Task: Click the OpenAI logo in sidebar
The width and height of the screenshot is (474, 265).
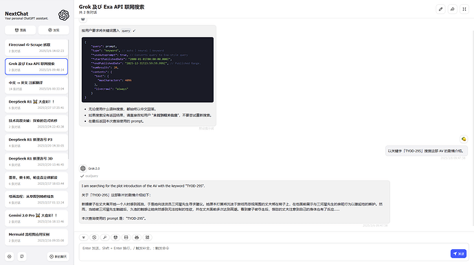Action: tap(64, 15)
